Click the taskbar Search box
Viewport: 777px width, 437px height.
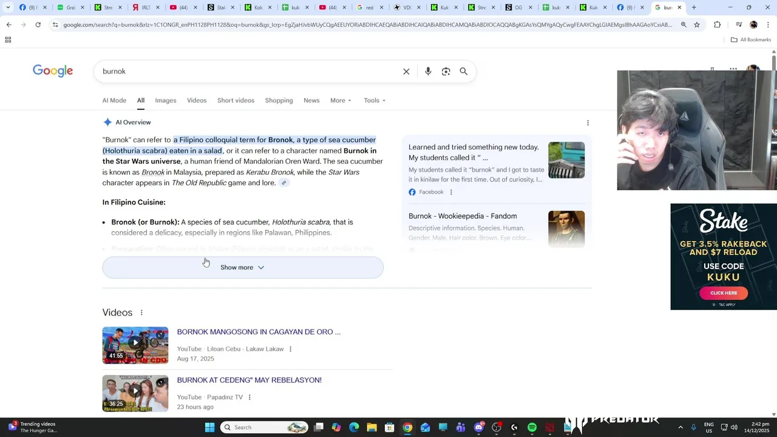click(264, 427)
